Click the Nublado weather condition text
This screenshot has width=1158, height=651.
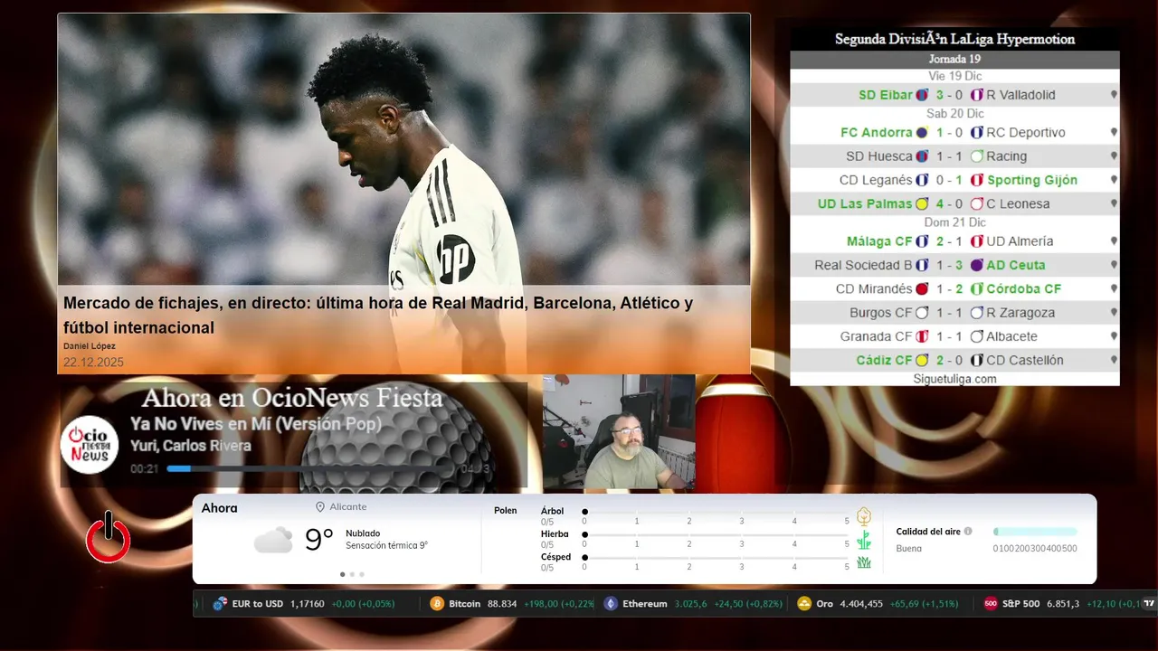363,533
